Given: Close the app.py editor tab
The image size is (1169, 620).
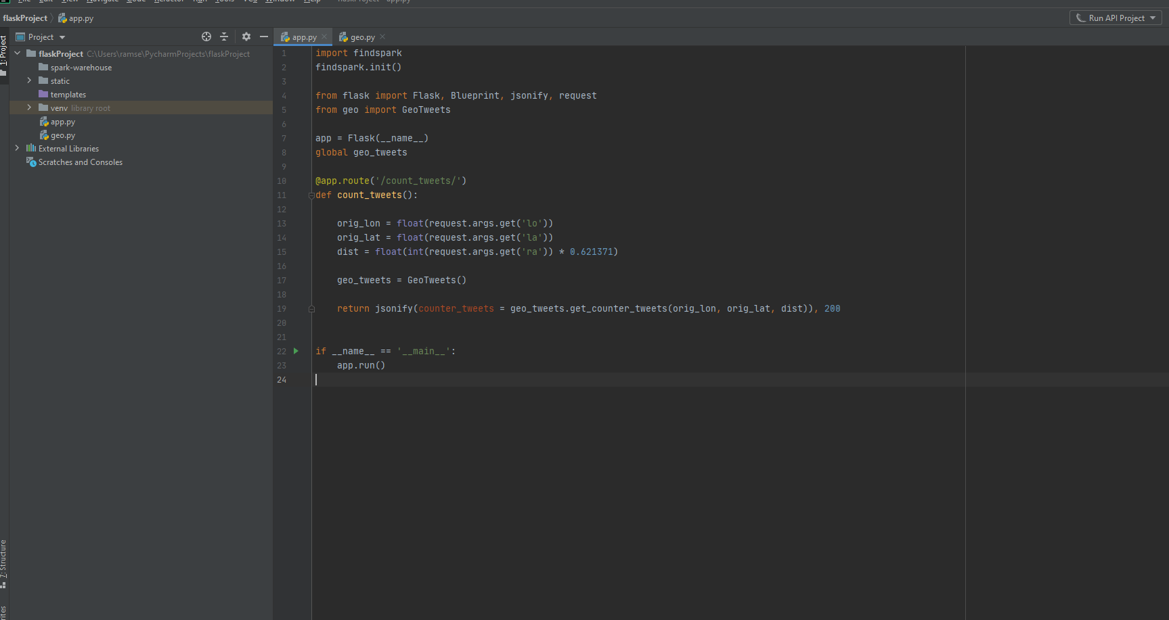Looking at the screenshot, I should click(x=324, y=37).
